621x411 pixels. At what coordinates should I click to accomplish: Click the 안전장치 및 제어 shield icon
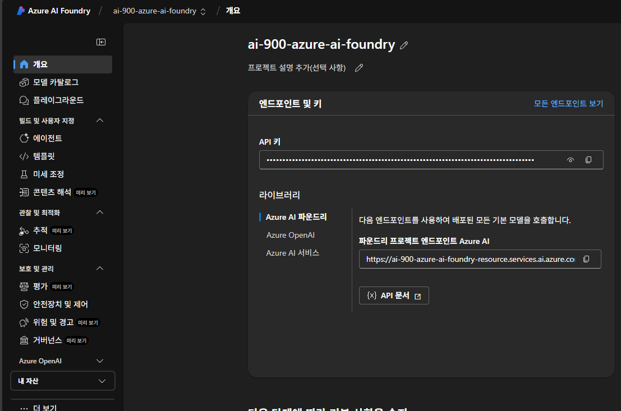[24, 304]
